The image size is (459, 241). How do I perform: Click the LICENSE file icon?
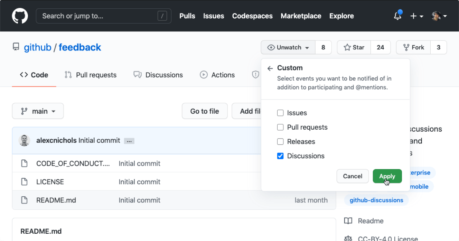pos(24,182)
